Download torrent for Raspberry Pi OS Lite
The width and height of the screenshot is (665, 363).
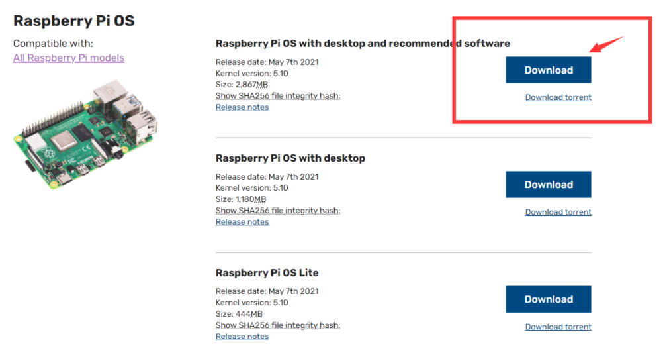558,327
